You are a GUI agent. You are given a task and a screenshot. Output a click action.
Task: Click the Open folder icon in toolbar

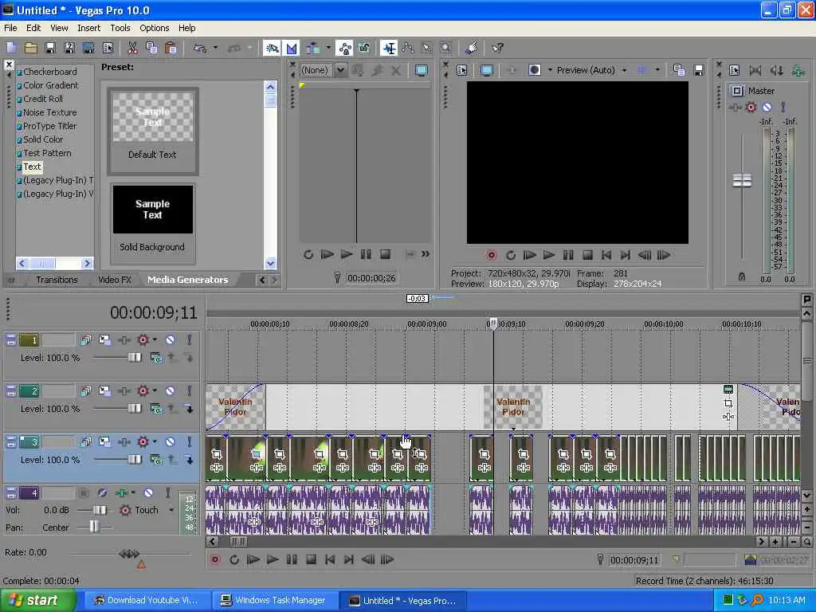(31, 49)
